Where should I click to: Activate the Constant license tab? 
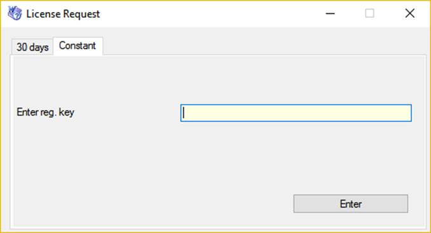tap(78, 46)
